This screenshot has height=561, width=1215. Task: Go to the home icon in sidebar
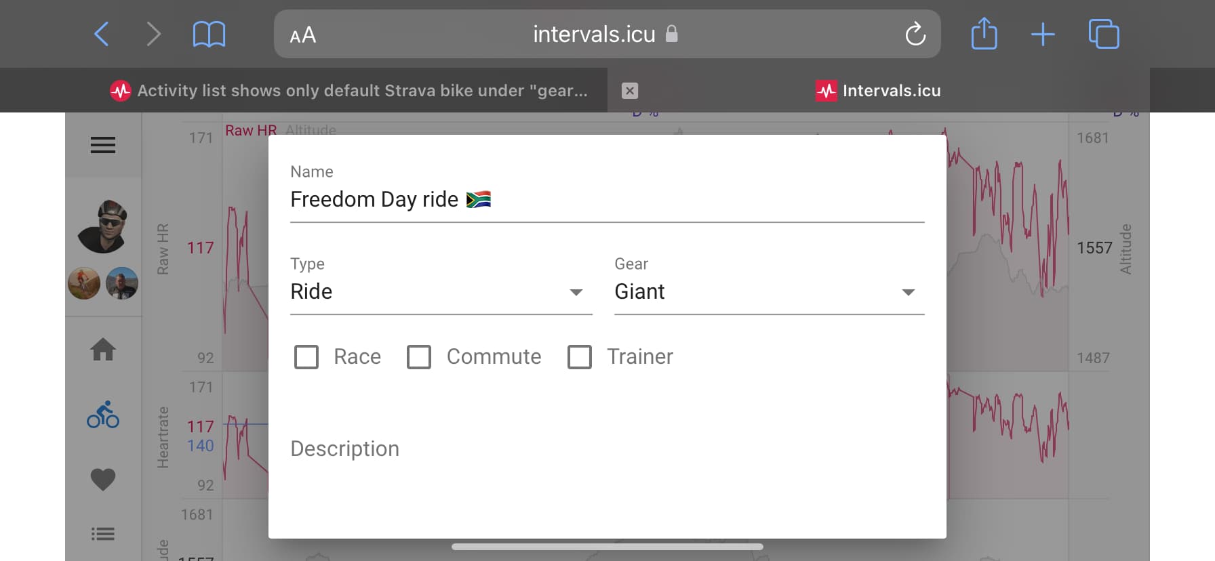(103, 350)
